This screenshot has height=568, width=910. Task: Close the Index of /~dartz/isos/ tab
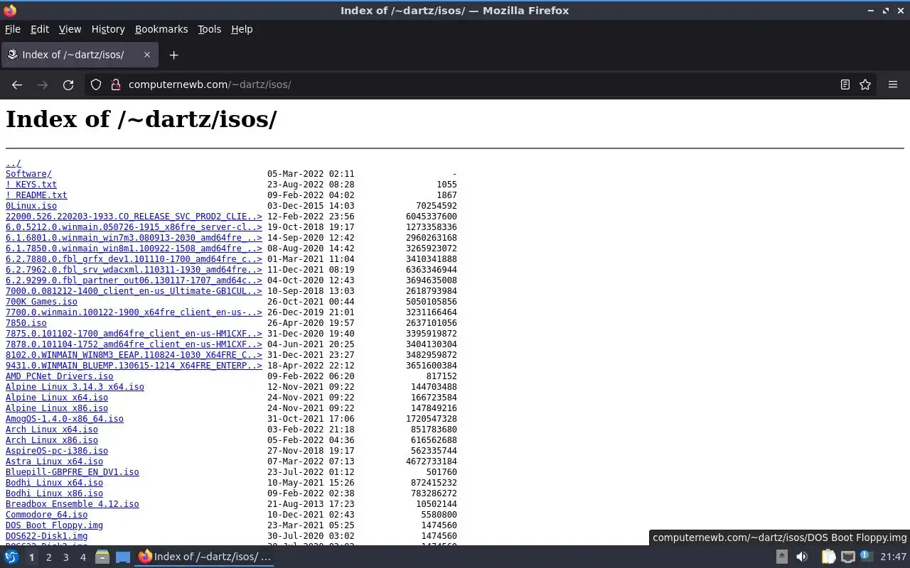pos(147,55)
